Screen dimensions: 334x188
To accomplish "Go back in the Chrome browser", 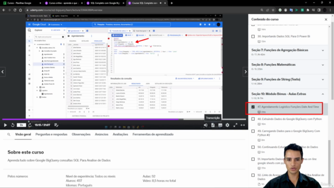I will 4,10.
